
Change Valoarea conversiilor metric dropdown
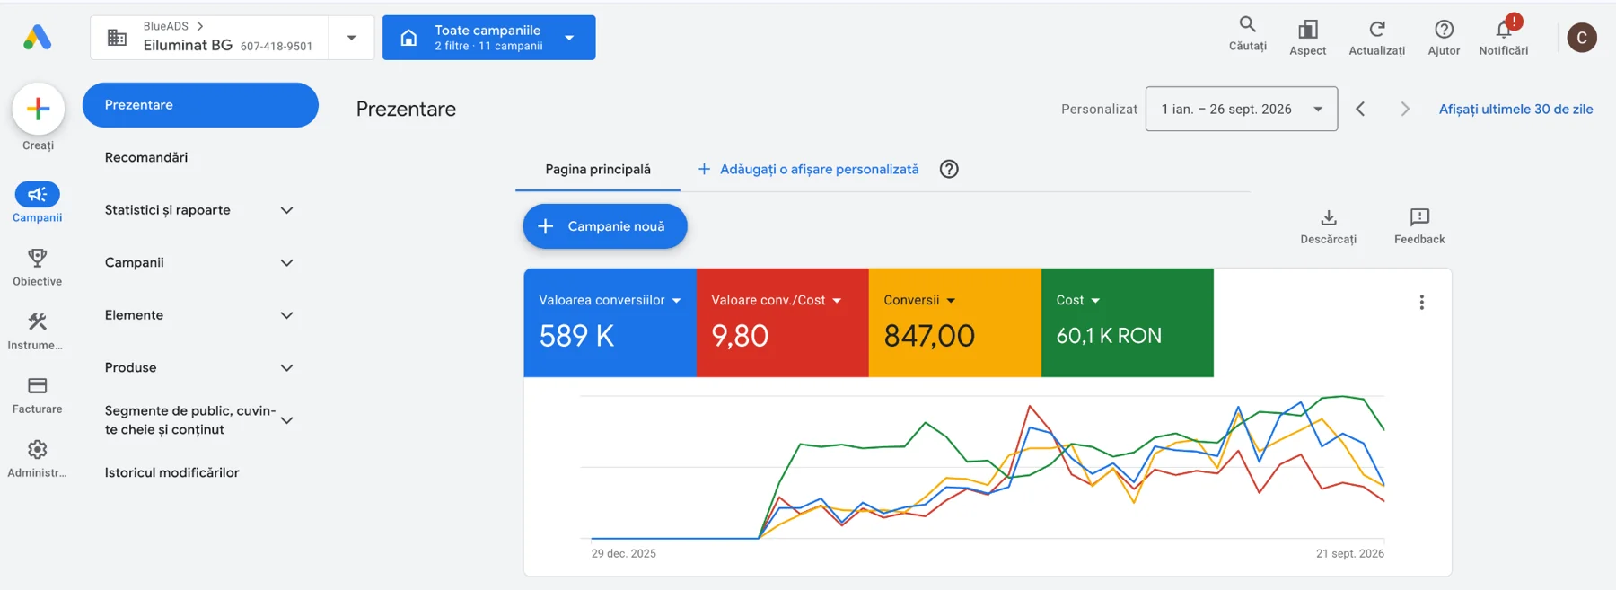(676, 301)
